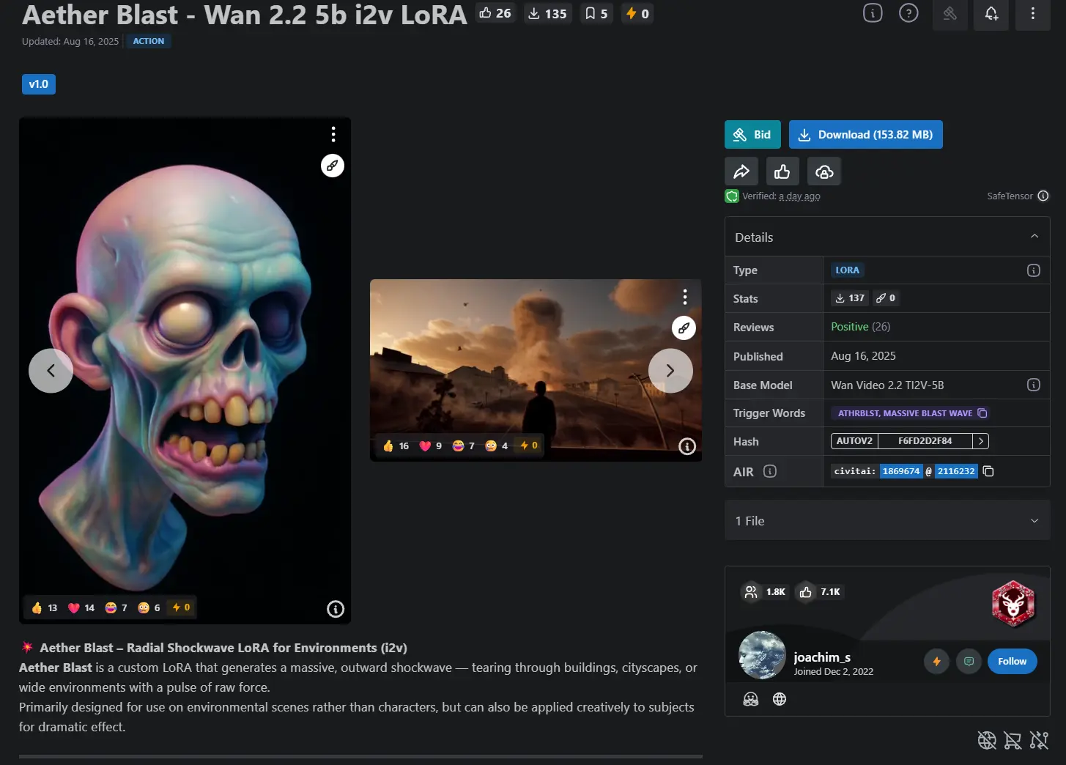Click Download (153.82 MB) button
The image size is (1066, 765).
865,135
